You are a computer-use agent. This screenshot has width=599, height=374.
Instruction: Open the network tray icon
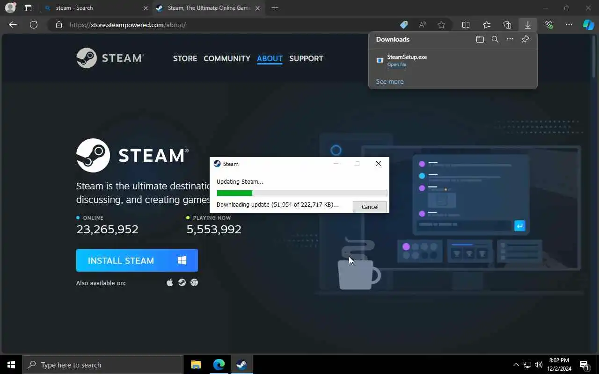tap(527, 365)
